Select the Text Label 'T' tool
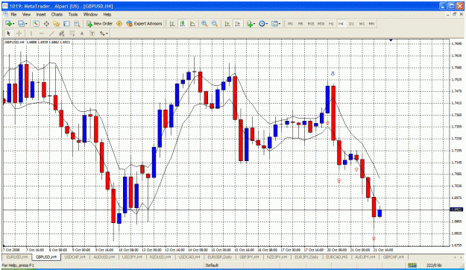Viewport: 466px width, 270px height. (92, 34)
